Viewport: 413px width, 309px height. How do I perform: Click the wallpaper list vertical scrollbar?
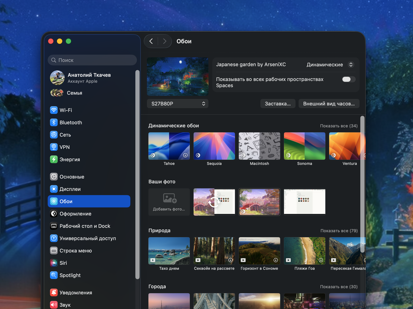coord(362,184)
